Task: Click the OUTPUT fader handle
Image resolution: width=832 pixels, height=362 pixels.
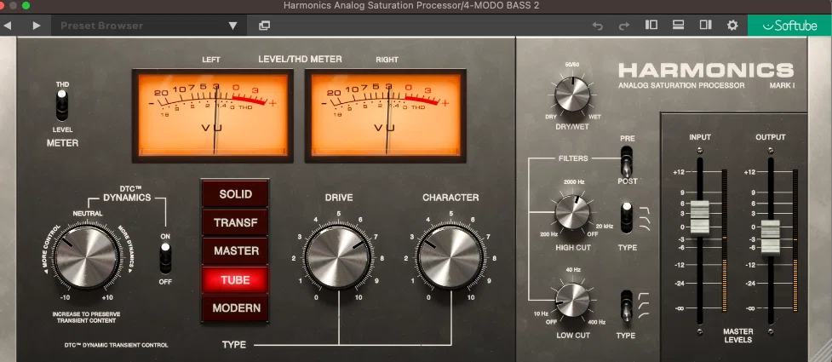Action: tap(771, 238)
